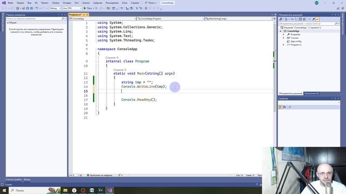The image size is (346, 194).
Task: Click the wrench Properties icon in Solution Explorer toolbar
Action: point(314,19)
